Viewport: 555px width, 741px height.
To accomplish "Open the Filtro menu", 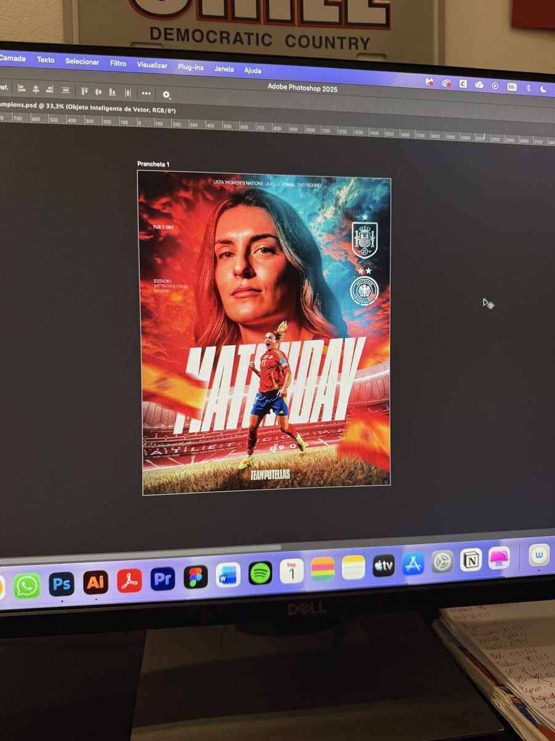I will coord(118,64).
